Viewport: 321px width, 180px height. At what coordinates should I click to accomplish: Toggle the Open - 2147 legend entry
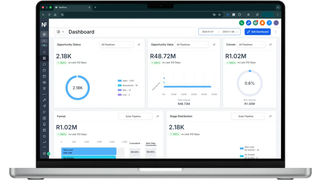coord(126,81)
